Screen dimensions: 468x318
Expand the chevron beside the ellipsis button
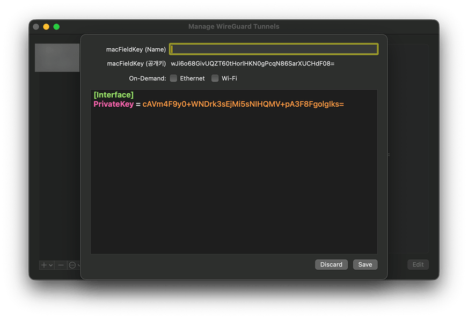coord(78,265)
